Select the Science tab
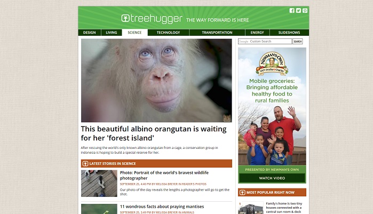This screenshot has width=373, height=214. click(134, 33)
